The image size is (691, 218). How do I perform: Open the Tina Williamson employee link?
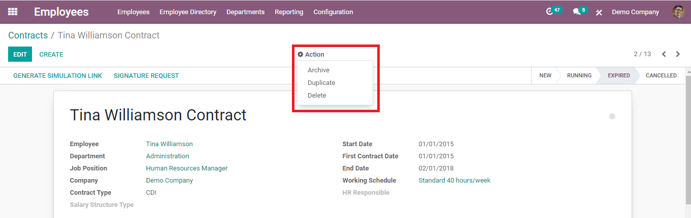point(169,144)
